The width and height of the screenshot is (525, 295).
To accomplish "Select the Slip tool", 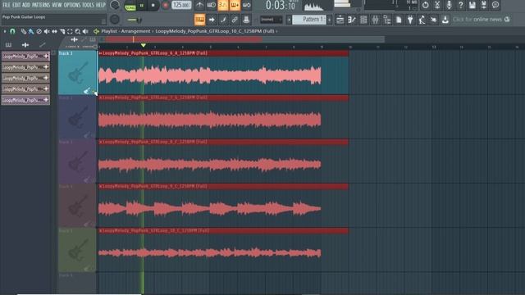I will tap(54, 31).
